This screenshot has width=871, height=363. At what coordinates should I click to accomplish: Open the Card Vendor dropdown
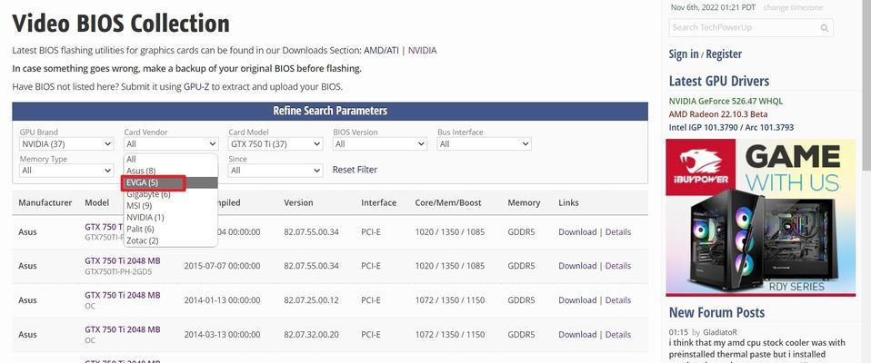click(171, 144)
